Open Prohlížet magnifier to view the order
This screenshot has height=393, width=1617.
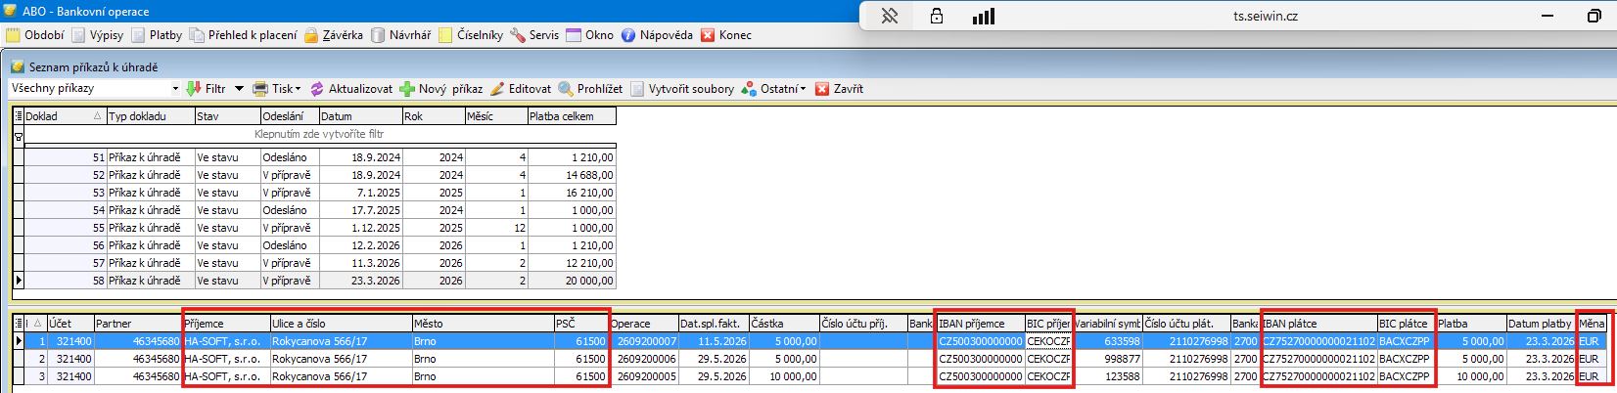point(566,89)
